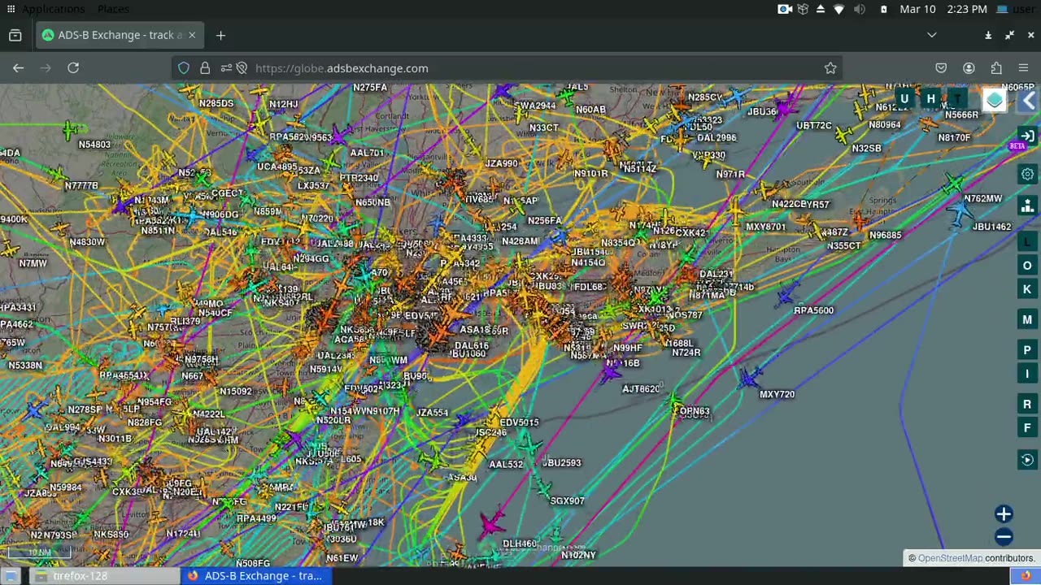Open the map layers selector icon

(994, 100)
